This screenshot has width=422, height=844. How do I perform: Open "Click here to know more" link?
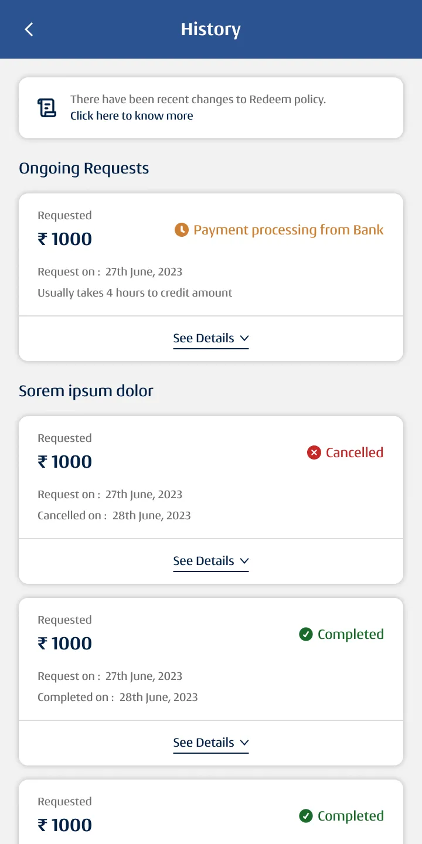pos(132,116)
